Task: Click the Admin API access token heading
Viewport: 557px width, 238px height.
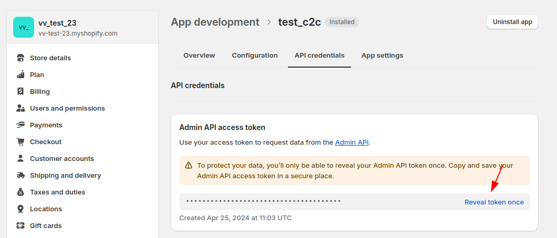Action: point(222,127)
